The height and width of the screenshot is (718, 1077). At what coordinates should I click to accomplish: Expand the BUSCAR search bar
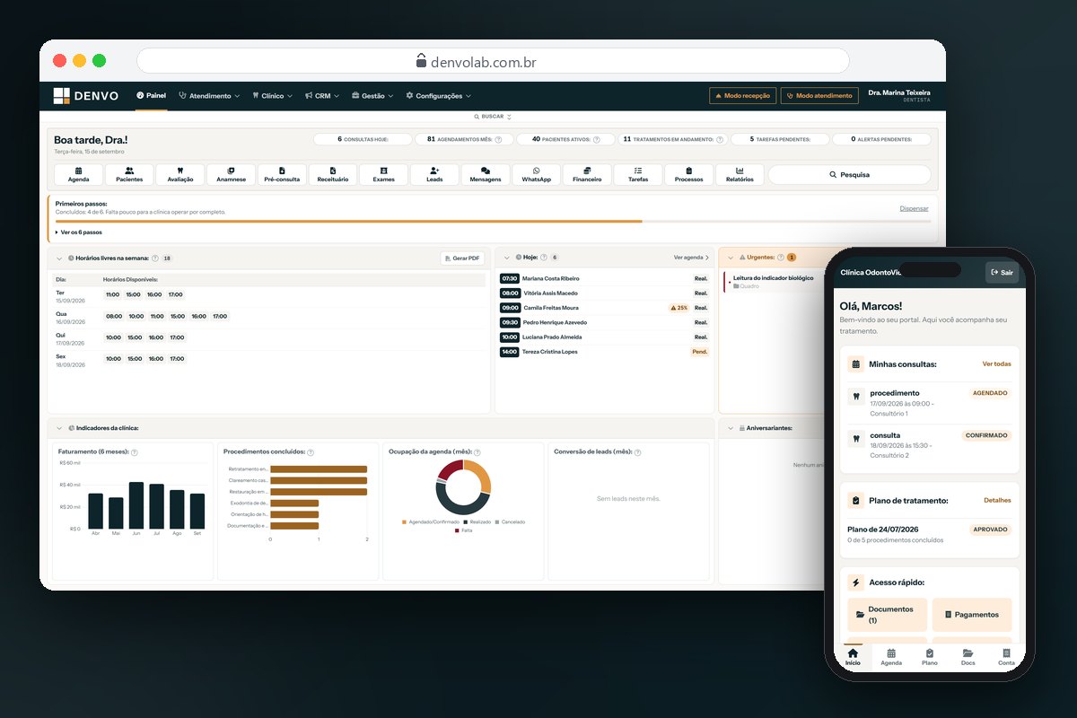tap(493, 117)
